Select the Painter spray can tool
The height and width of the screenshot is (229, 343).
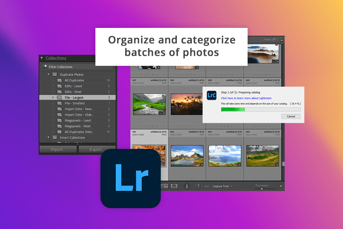coord(187,186)
